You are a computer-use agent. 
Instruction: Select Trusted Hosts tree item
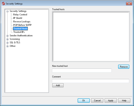point(20,28)
